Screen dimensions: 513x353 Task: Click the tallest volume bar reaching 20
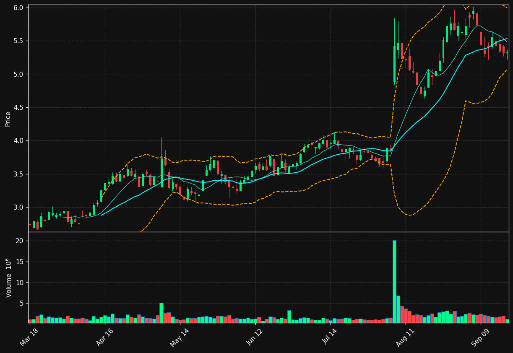[x=394, y=281]
